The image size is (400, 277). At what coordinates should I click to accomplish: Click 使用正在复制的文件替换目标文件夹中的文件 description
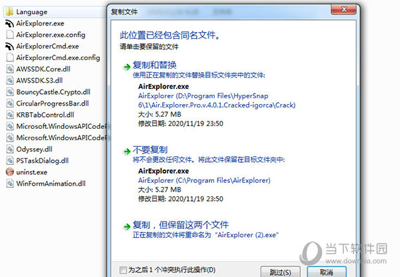tap(199, 75)
